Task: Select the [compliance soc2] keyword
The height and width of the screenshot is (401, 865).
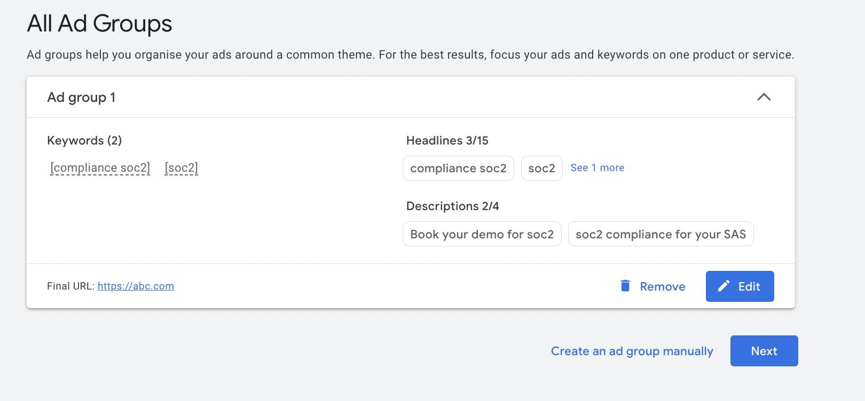Action: tap(100, 168)
